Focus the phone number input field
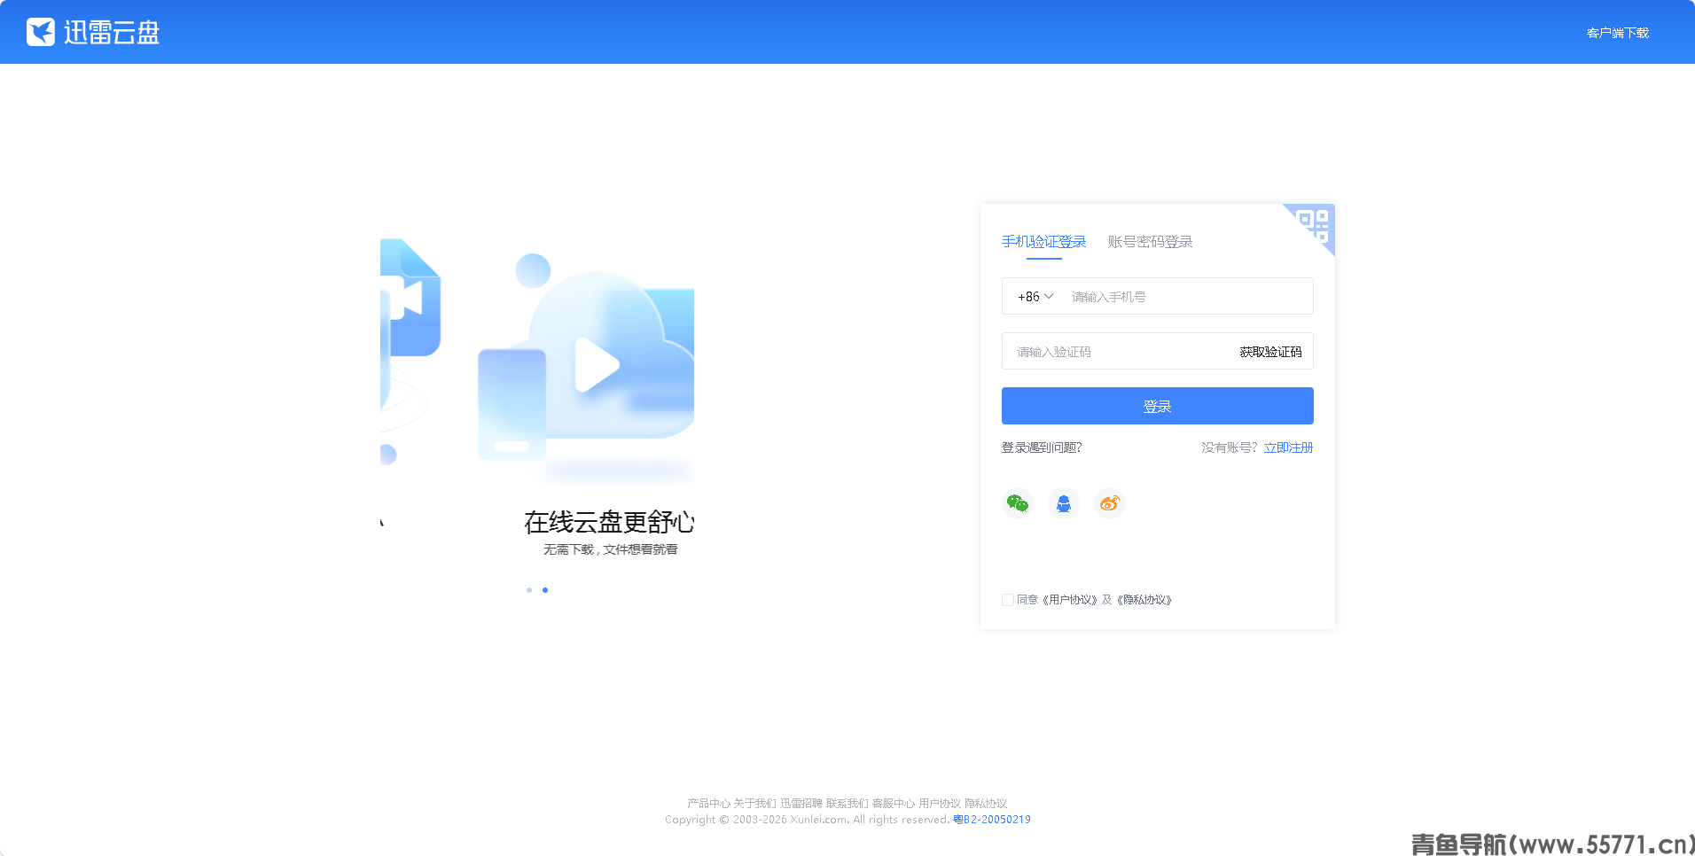The height and width of the screenshot is (856, 1695). [1188, 297]
